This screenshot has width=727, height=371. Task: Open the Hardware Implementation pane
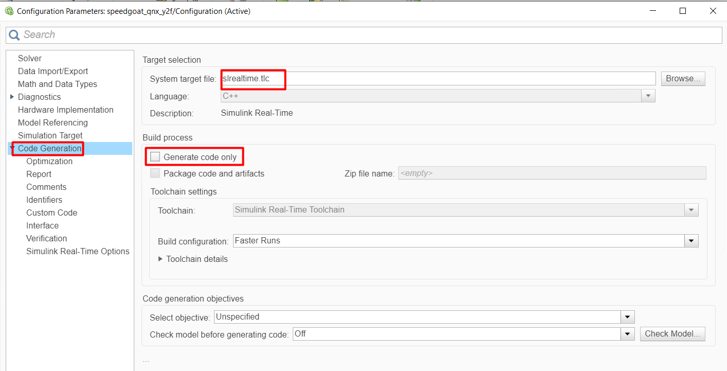pos(65,110)
